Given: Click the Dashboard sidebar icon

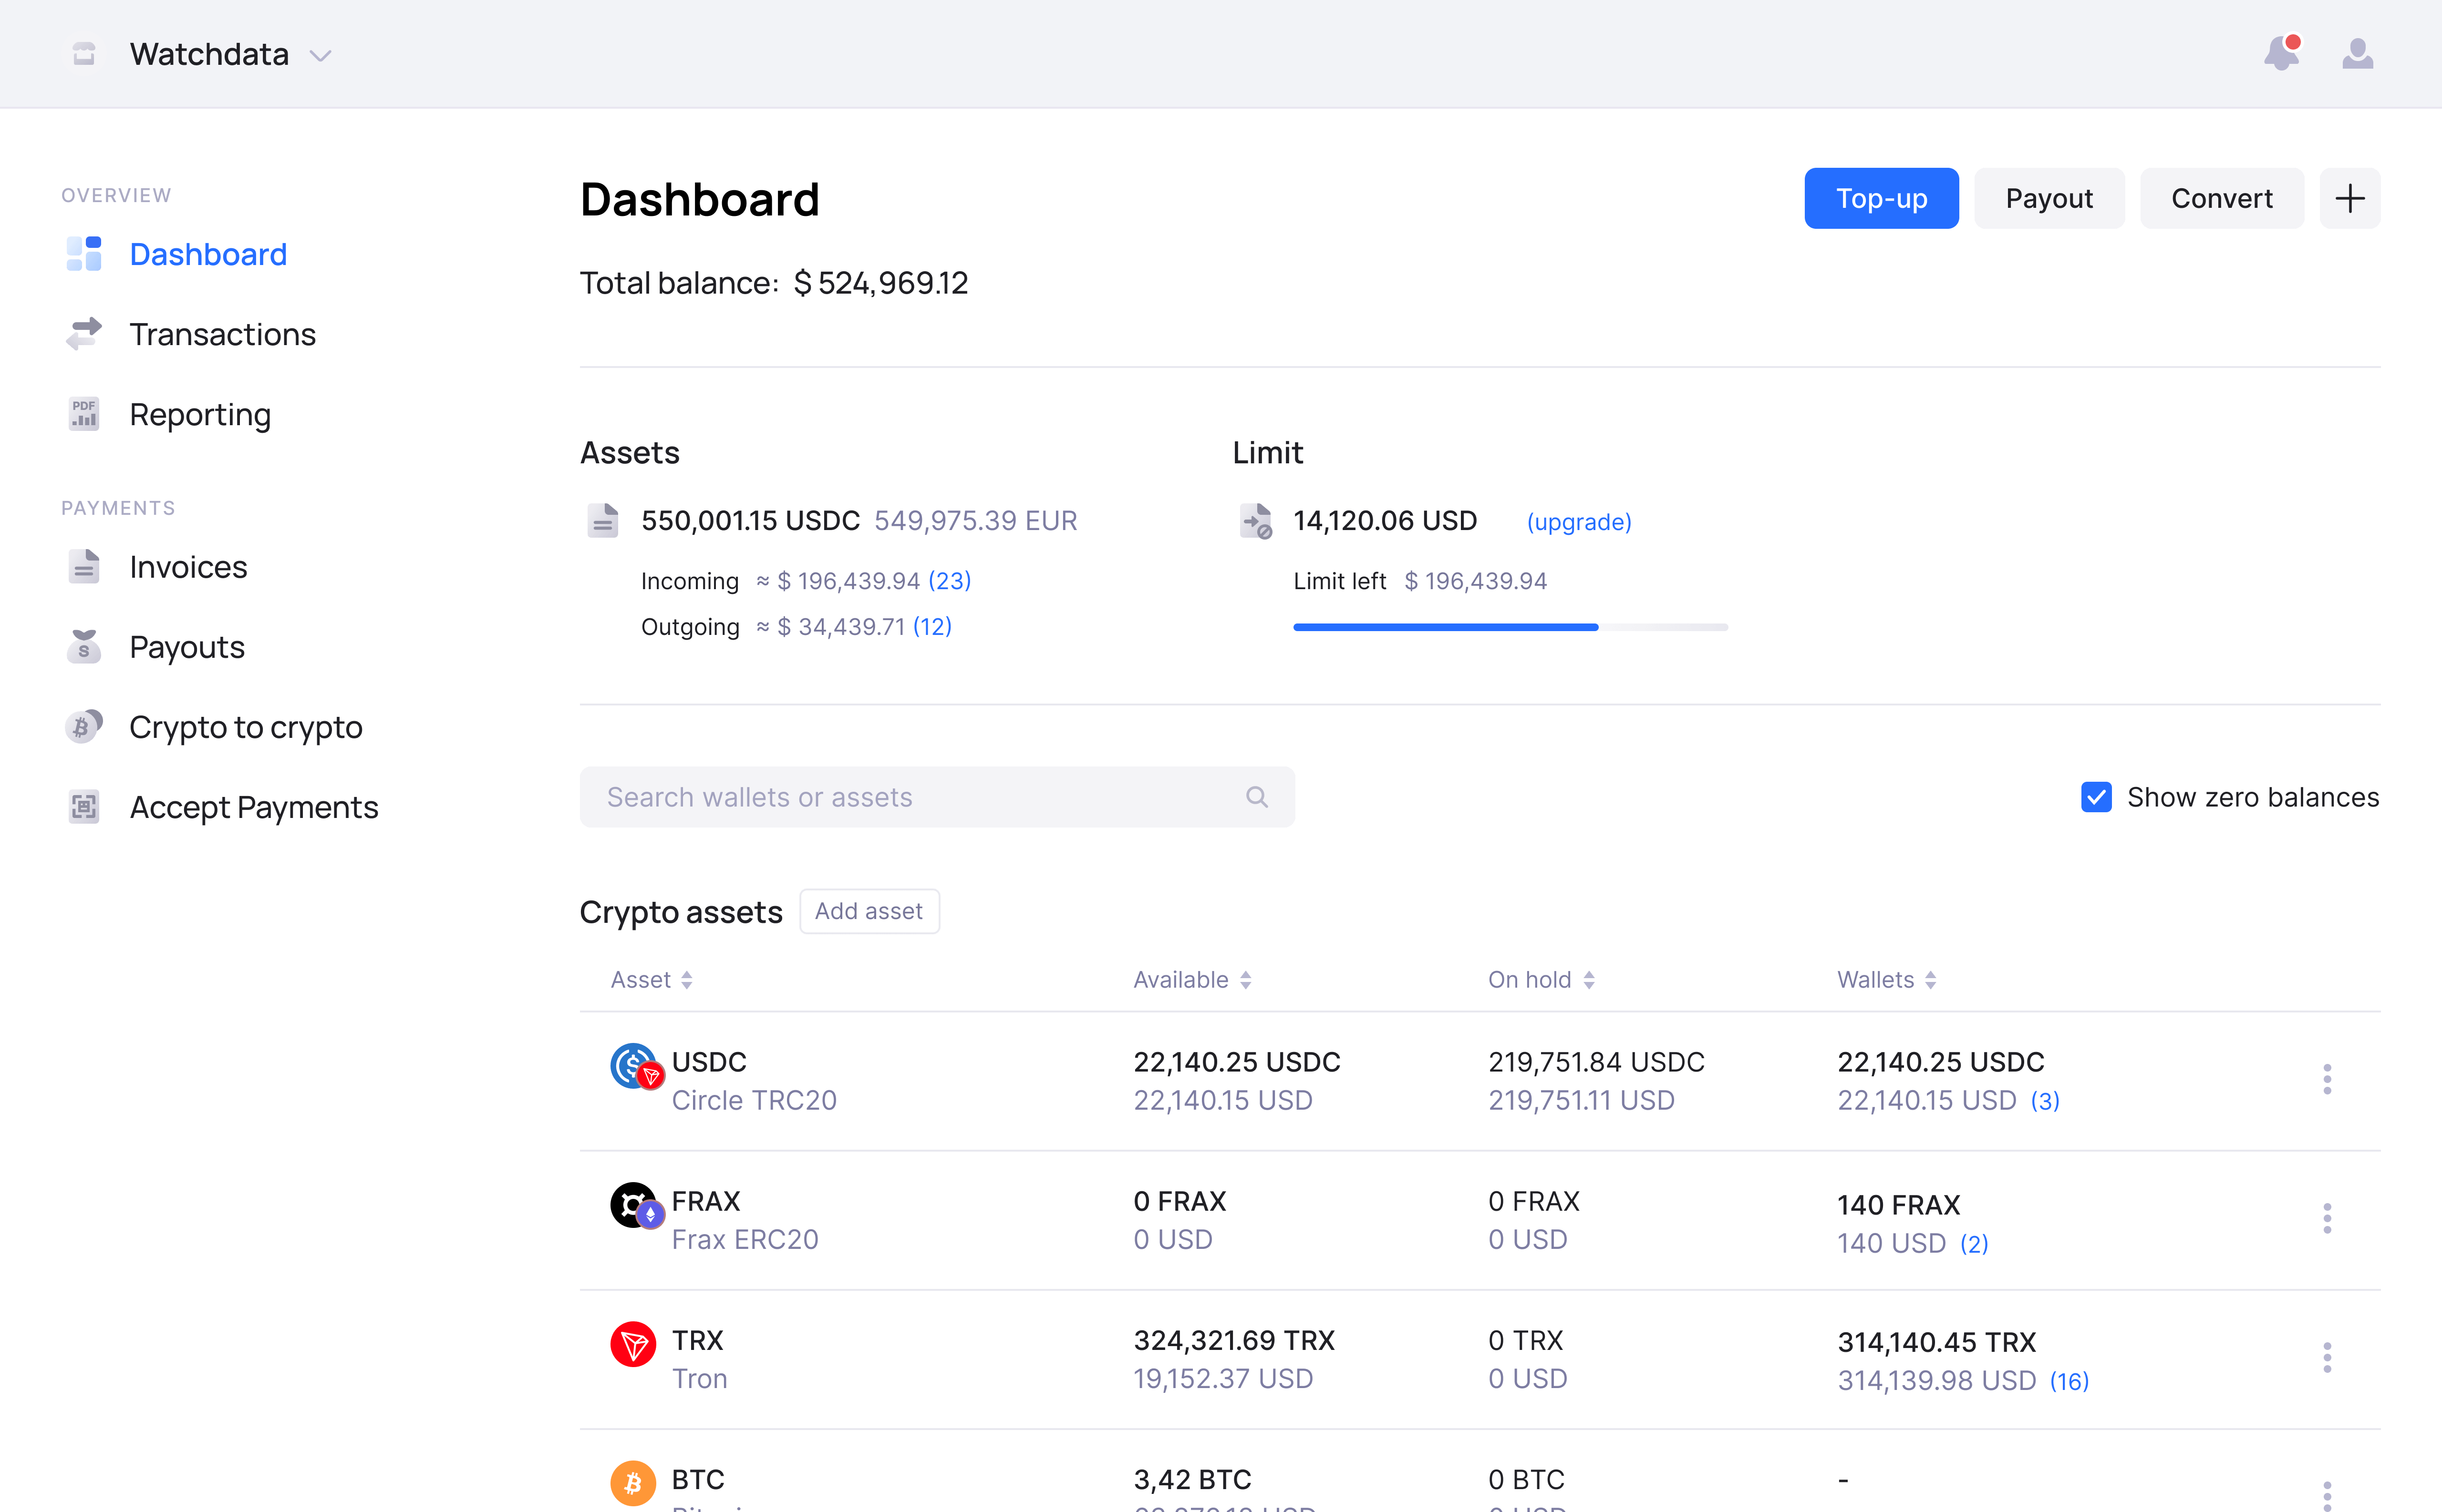Looking at the screenshot, I should [84, 254].
